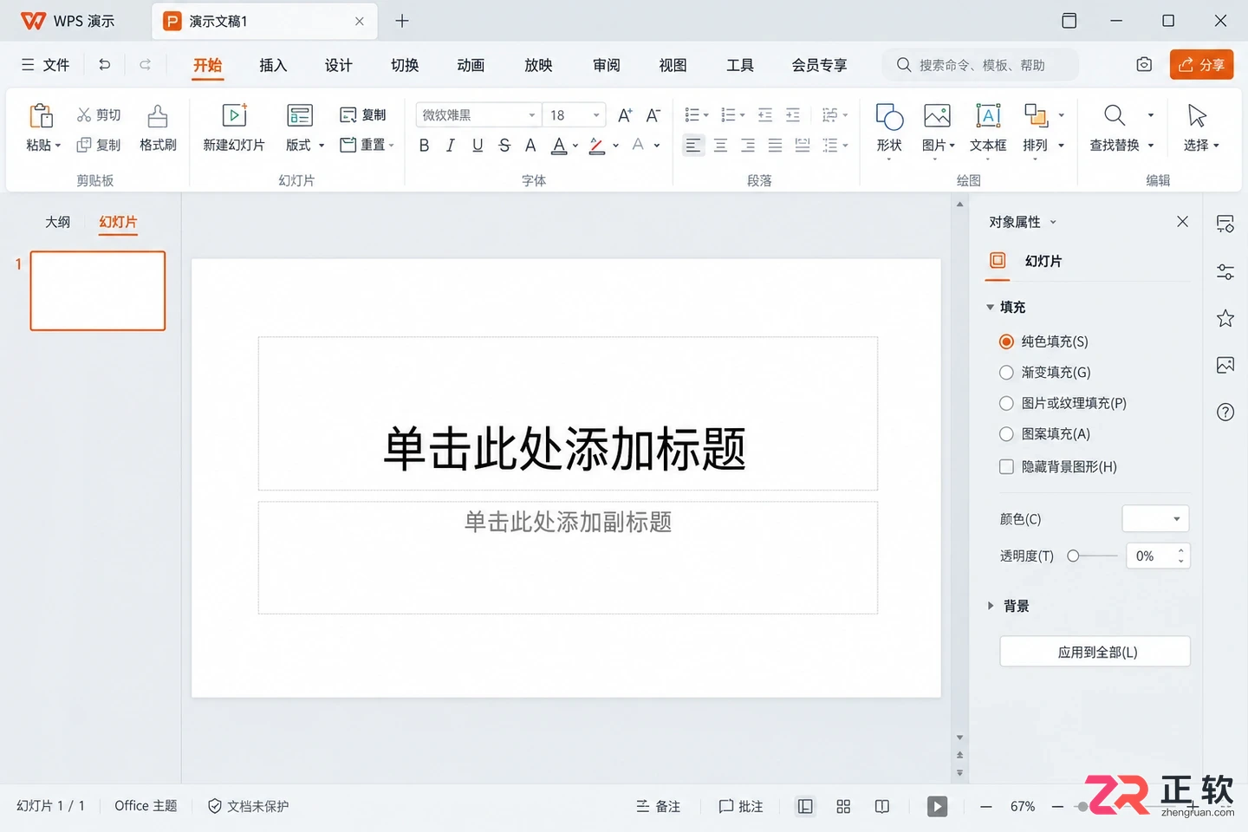Click the screenshot camera icon in title area
Viewport: 1248px width, 832px height.
tap(1144, 65)
